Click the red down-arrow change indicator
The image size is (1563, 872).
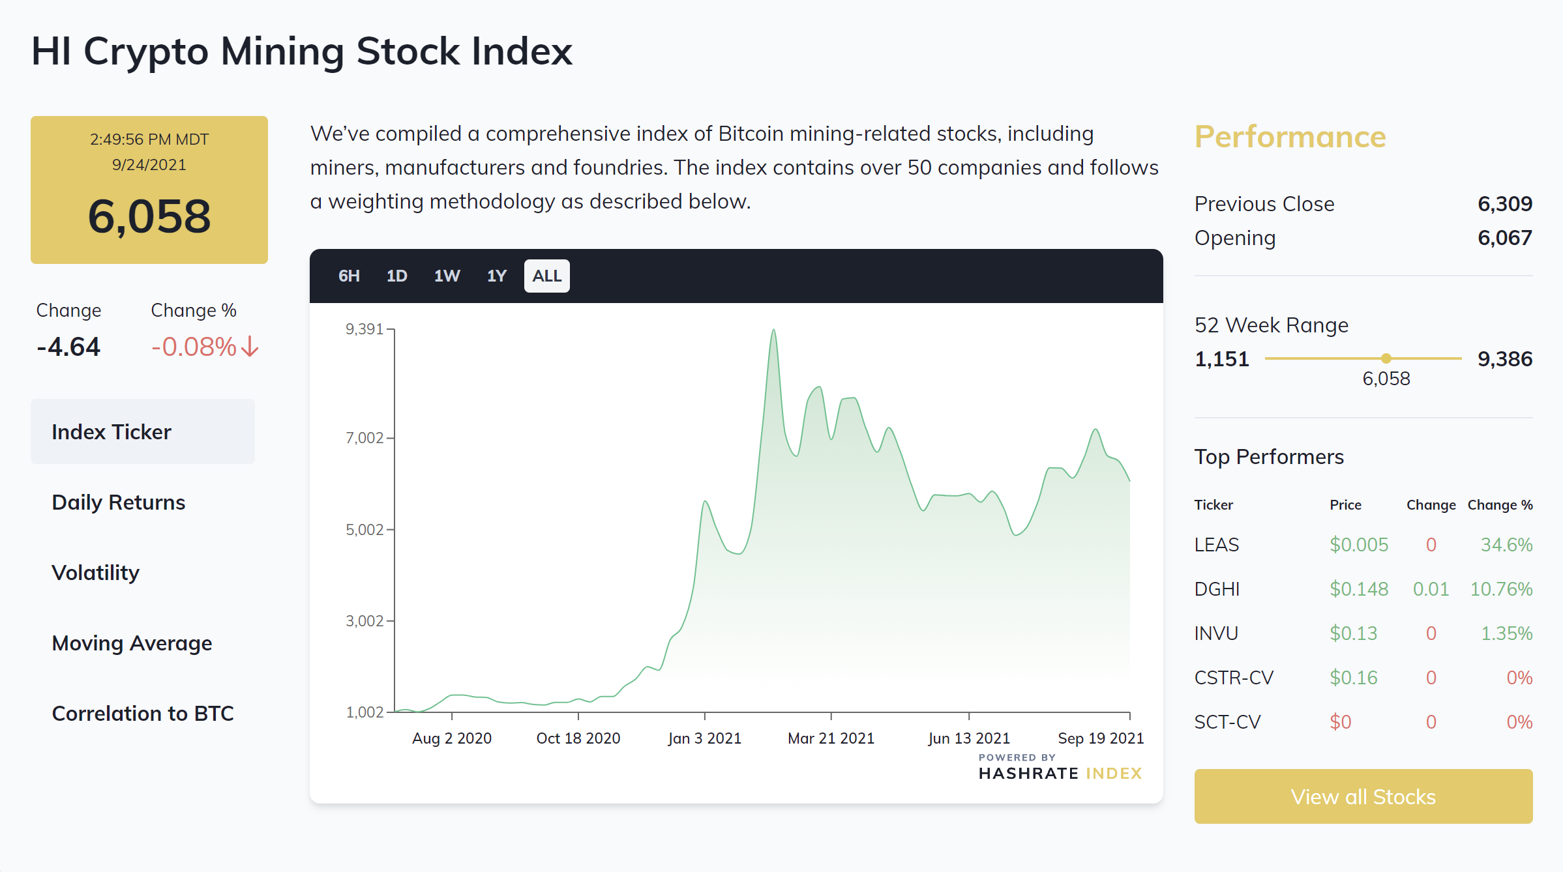click(250, 347)
